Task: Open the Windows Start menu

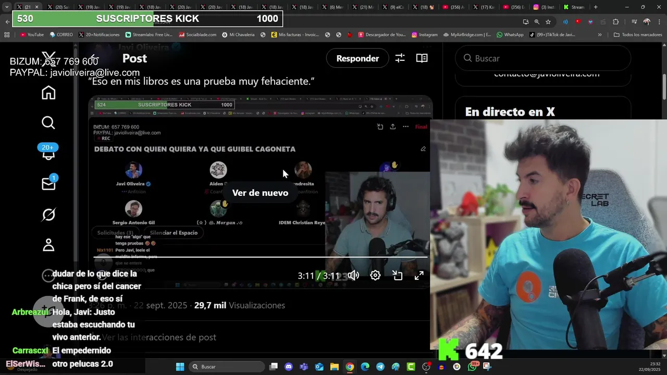Action: (x=180, y=367)
